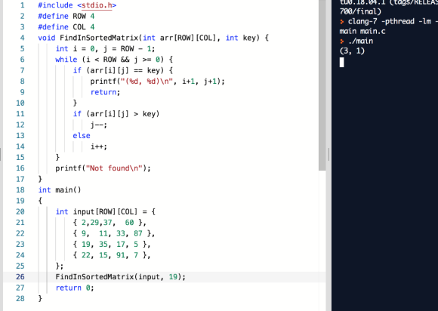Click the ROW macro value 4 on line 2

coord(92,16)
